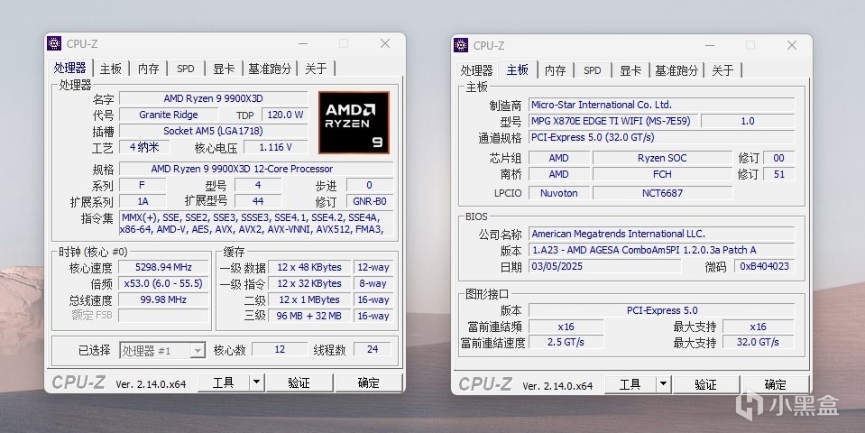Click the NCT6687 LPCIO field
Screen dimensions: 865x433
[663, 193]
